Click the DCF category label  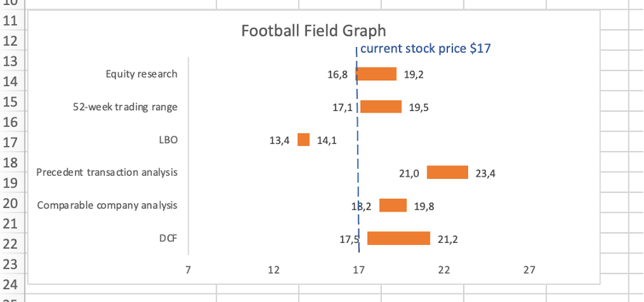(x=168, y=239)
